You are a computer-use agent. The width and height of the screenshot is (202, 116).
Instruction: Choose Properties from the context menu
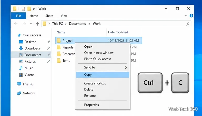coord(92,105)
